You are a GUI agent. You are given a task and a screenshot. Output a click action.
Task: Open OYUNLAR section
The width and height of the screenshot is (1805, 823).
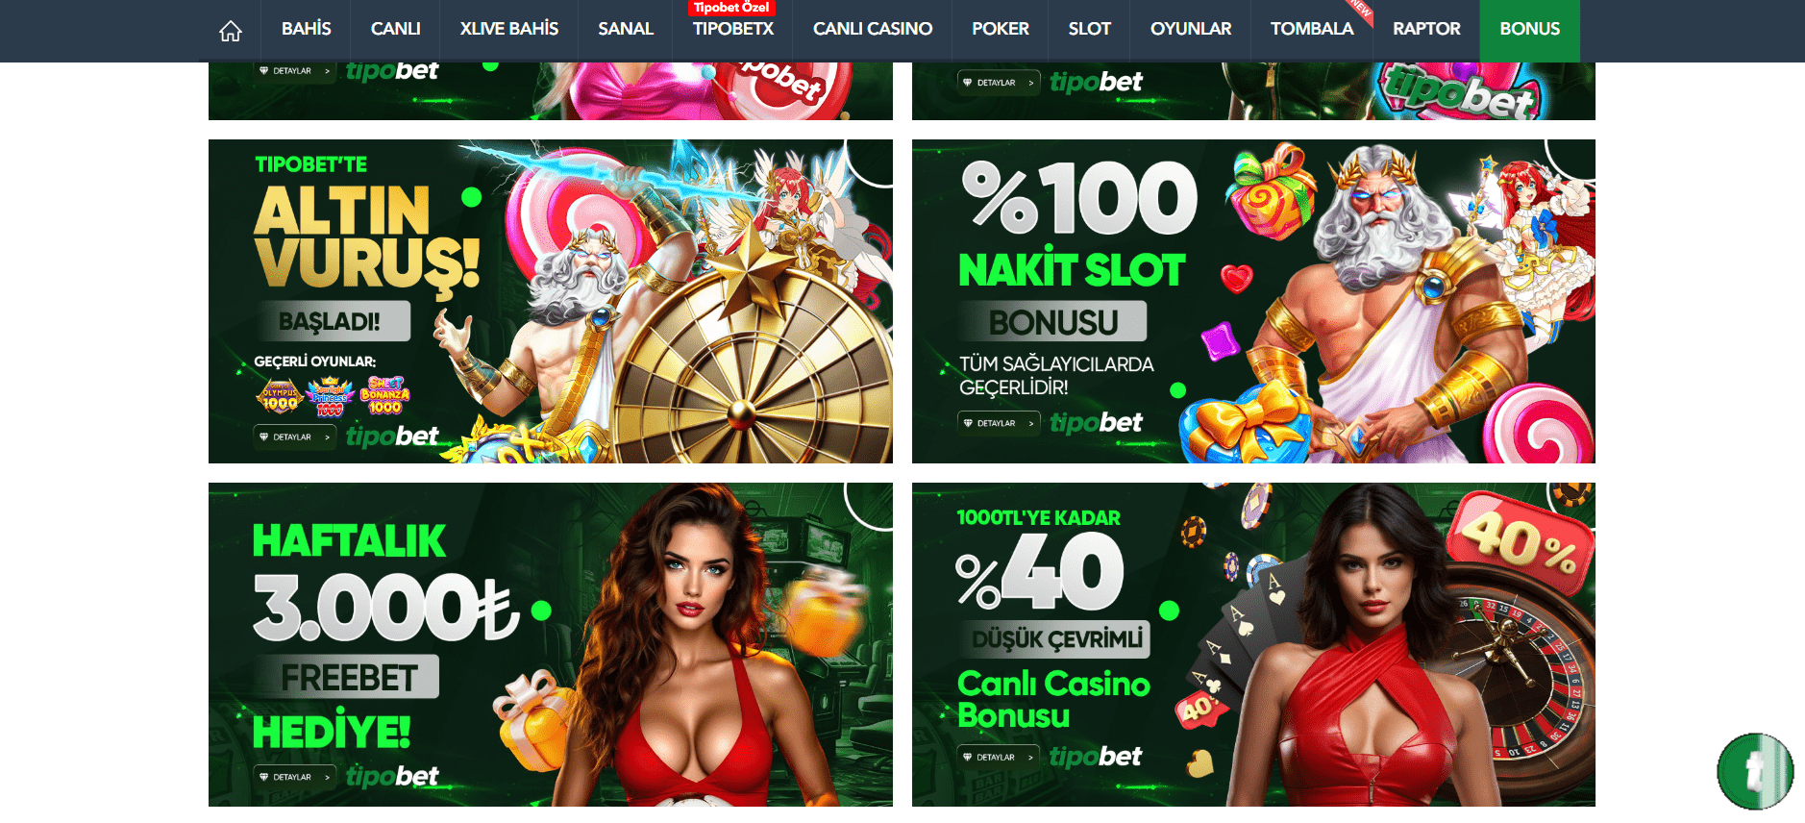1190,29
